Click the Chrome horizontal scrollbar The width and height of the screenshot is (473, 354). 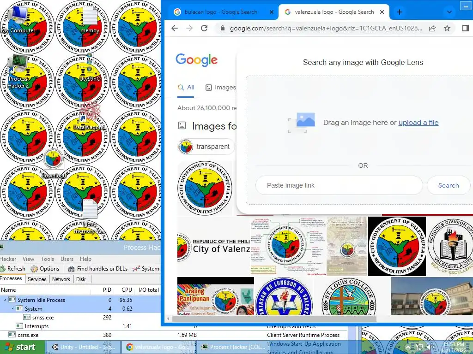pyautogui.click(x=274, y=319)
